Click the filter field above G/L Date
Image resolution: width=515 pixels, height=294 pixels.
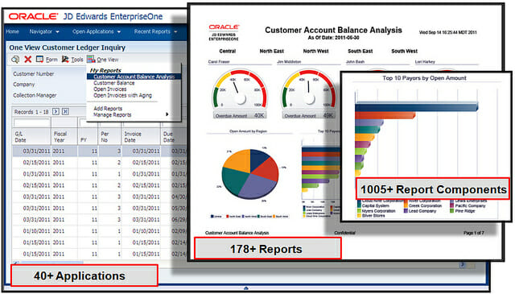pos(31,122)
